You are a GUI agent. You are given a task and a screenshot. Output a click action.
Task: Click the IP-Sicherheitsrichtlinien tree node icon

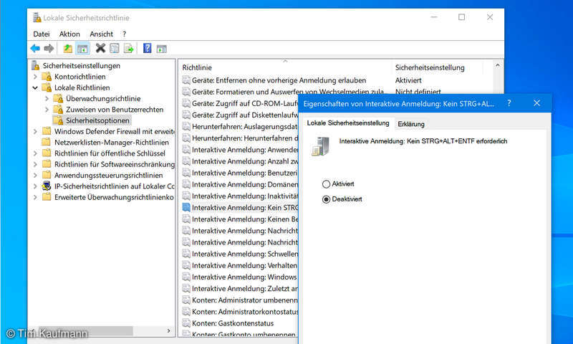(47, 186)
